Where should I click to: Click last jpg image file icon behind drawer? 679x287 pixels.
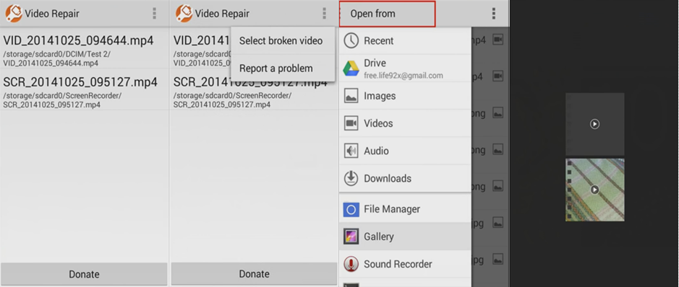498,260
